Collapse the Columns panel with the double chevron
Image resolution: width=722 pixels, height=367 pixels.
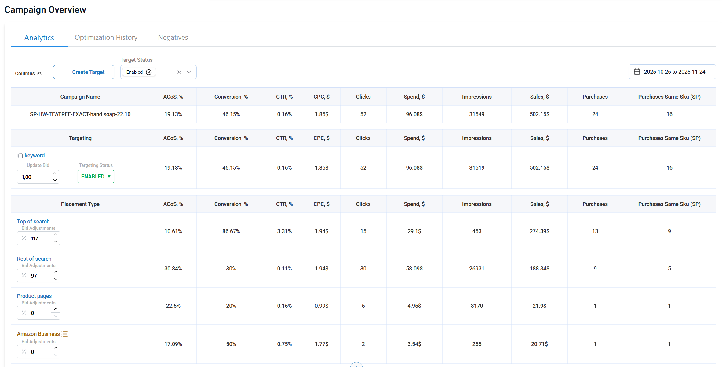click(39, 73)
